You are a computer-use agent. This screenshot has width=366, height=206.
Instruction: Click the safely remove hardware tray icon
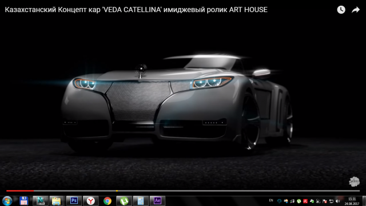click(x=312, y=201)
